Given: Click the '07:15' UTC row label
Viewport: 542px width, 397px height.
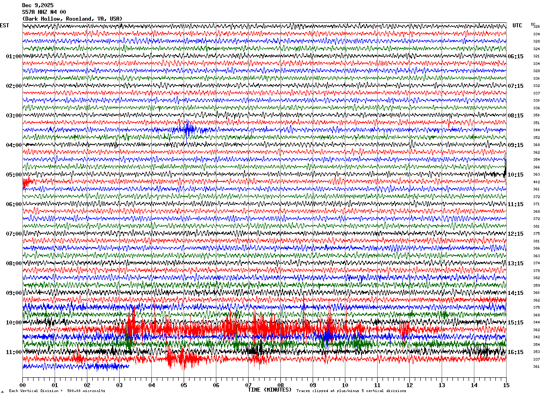Looking at the screenshot, I should click(x=516, y=86).
